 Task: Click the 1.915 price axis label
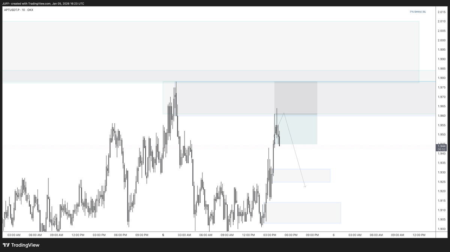pos(441,201)
